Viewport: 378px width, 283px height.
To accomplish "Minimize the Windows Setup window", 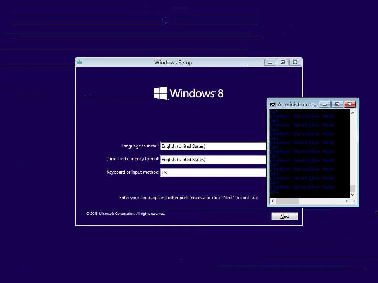I will pos(270,62).
